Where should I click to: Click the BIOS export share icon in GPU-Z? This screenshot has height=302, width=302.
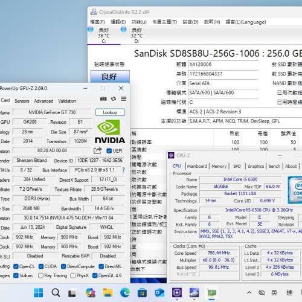tap(98, 150)
